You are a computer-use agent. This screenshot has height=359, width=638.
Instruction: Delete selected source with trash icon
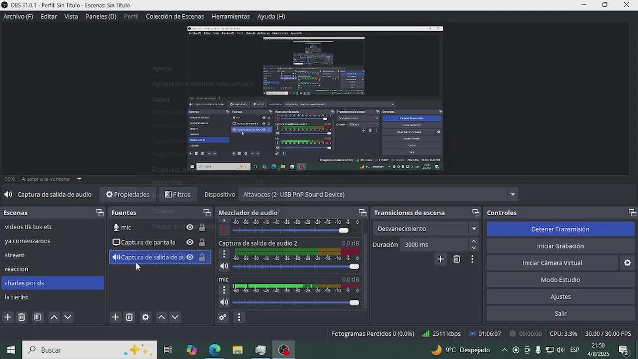[129, 317]
